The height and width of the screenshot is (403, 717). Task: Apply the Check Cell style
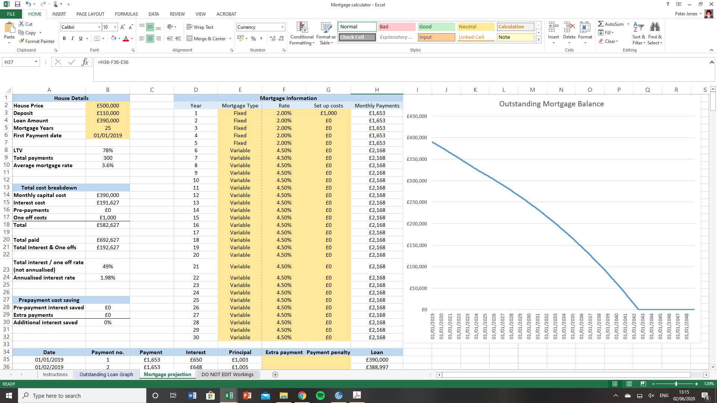click(x=357, y=37)
